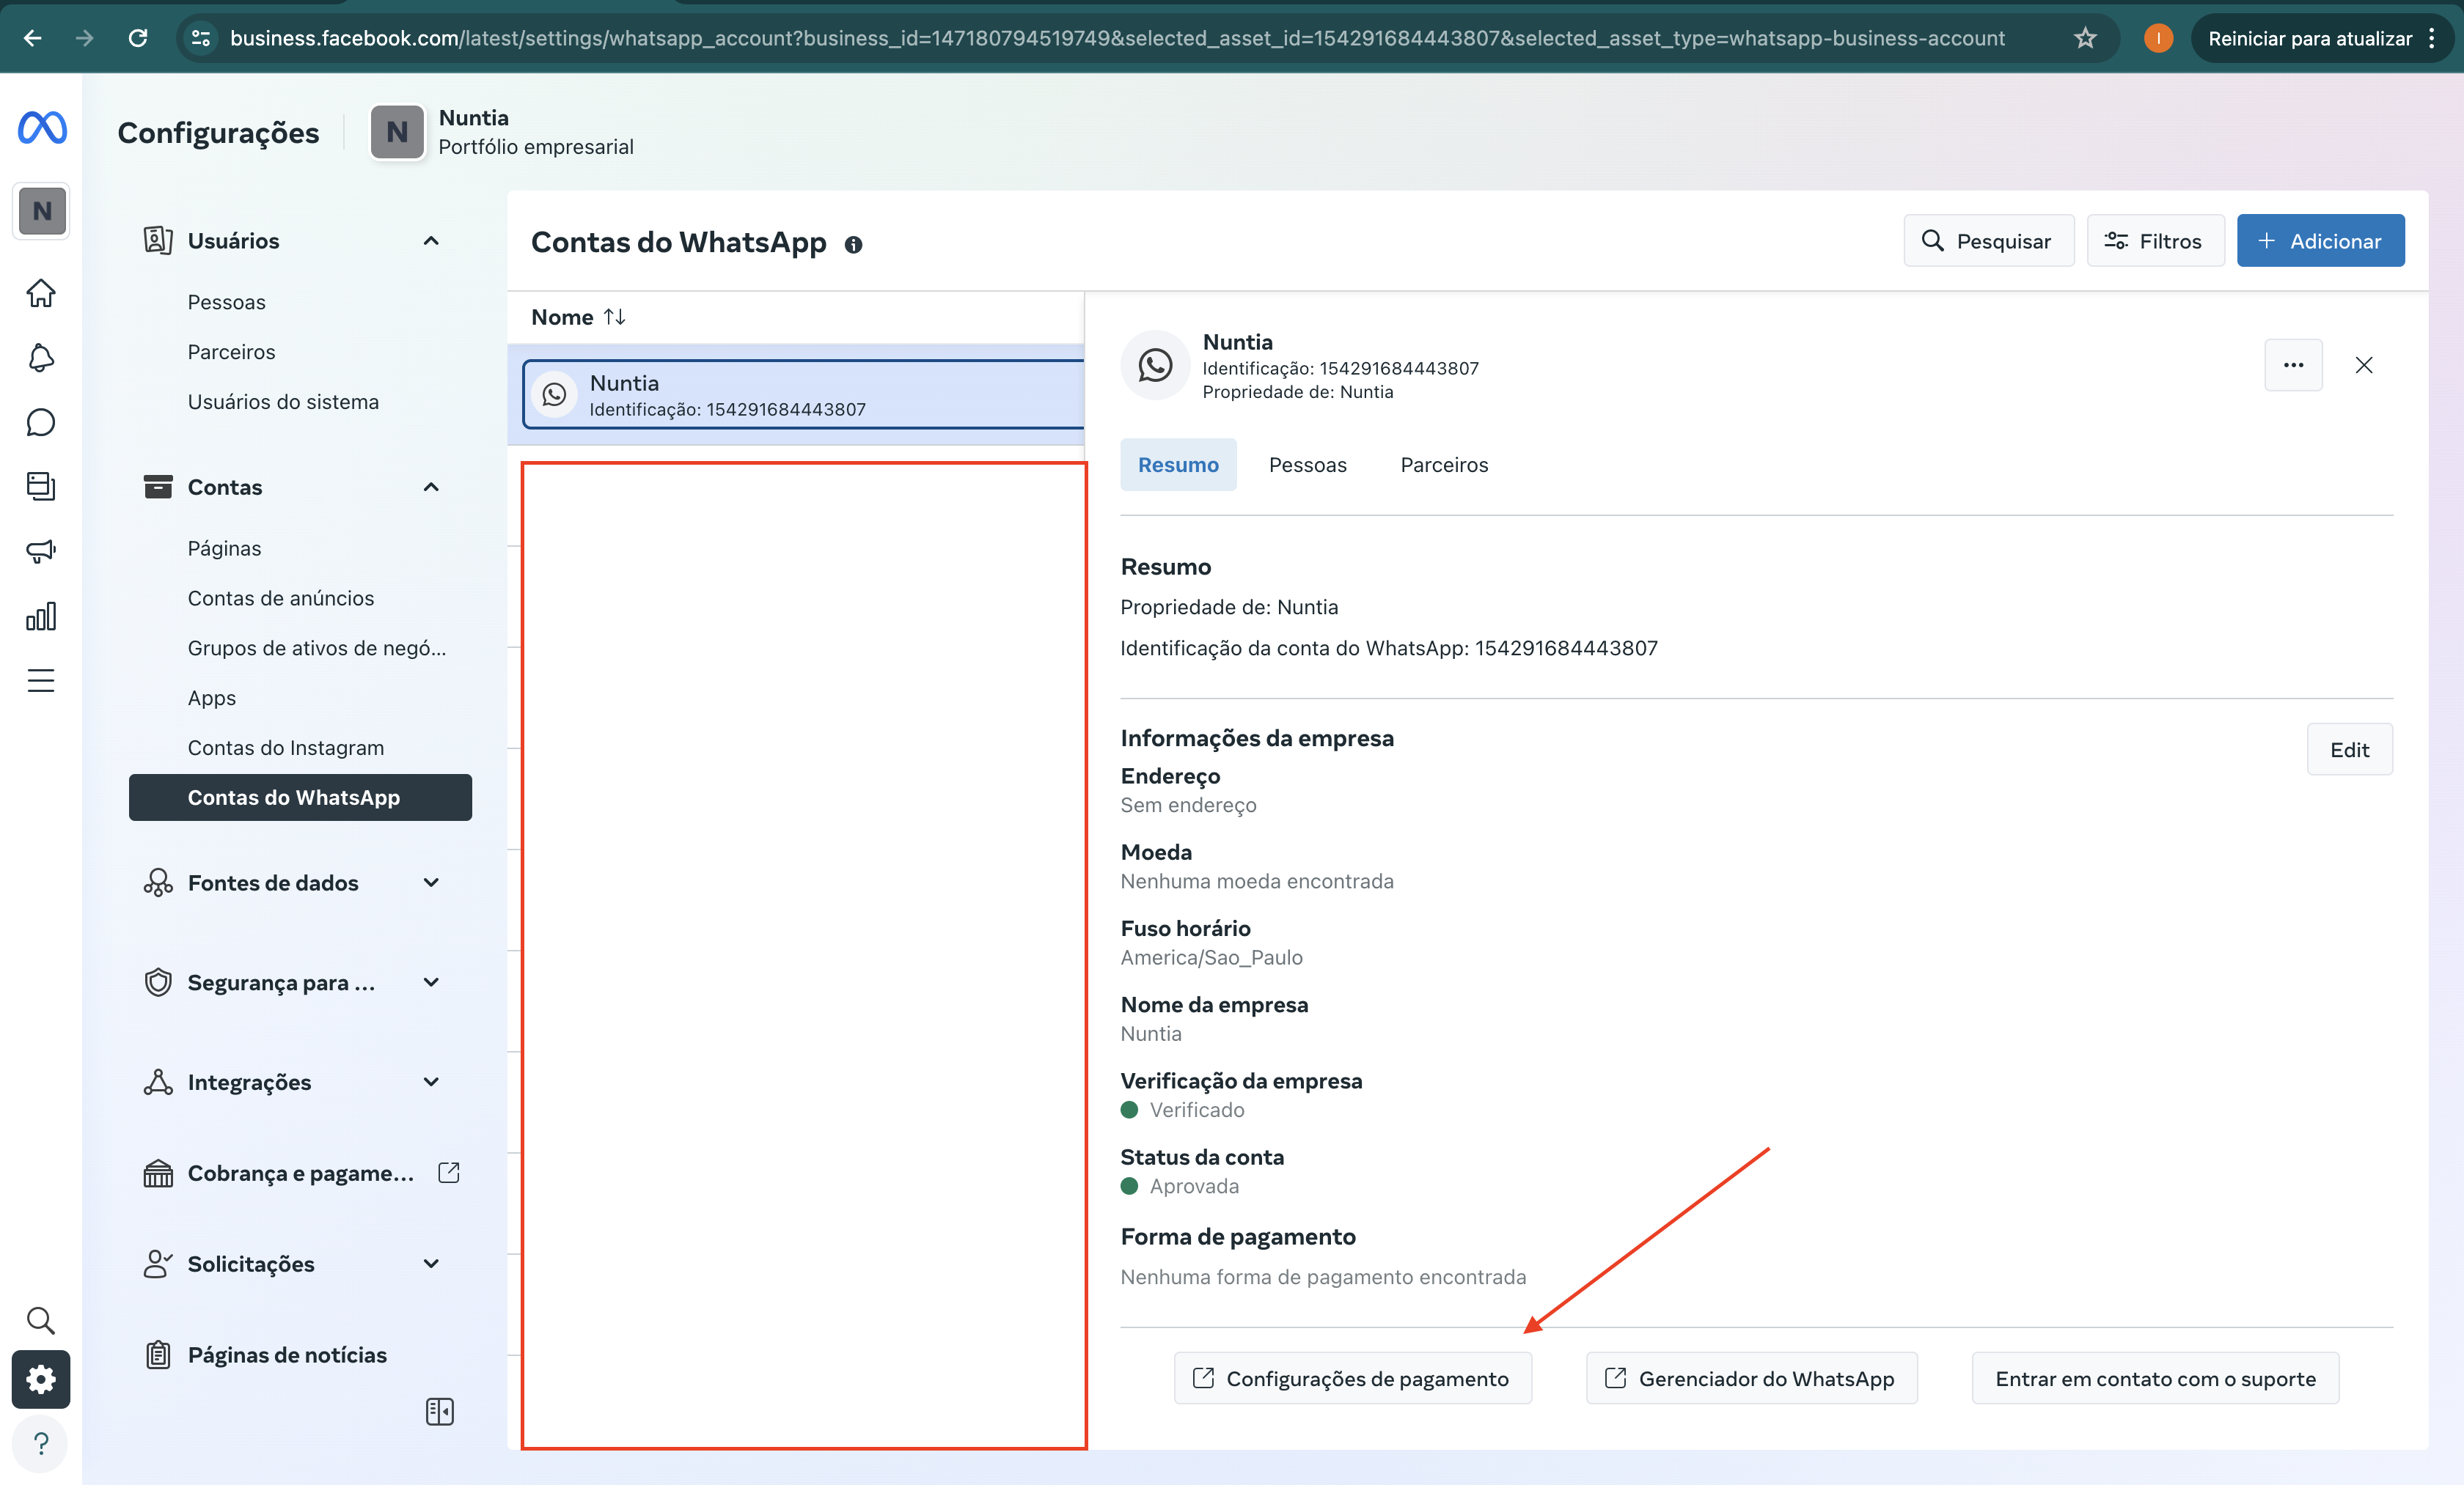Viewport: 2464px width, 1485px height.
Task: Close the Nuntia details panel
Action: 2364,365
